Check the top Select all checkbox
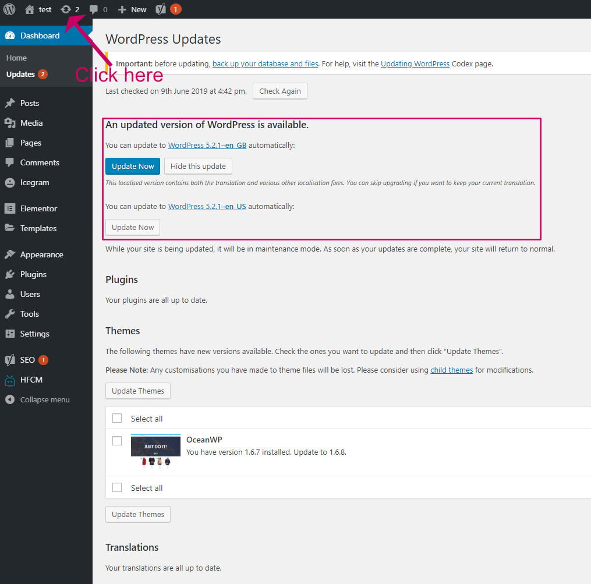Viewport: 591px width, 584px height. click(x=117, y=418)
